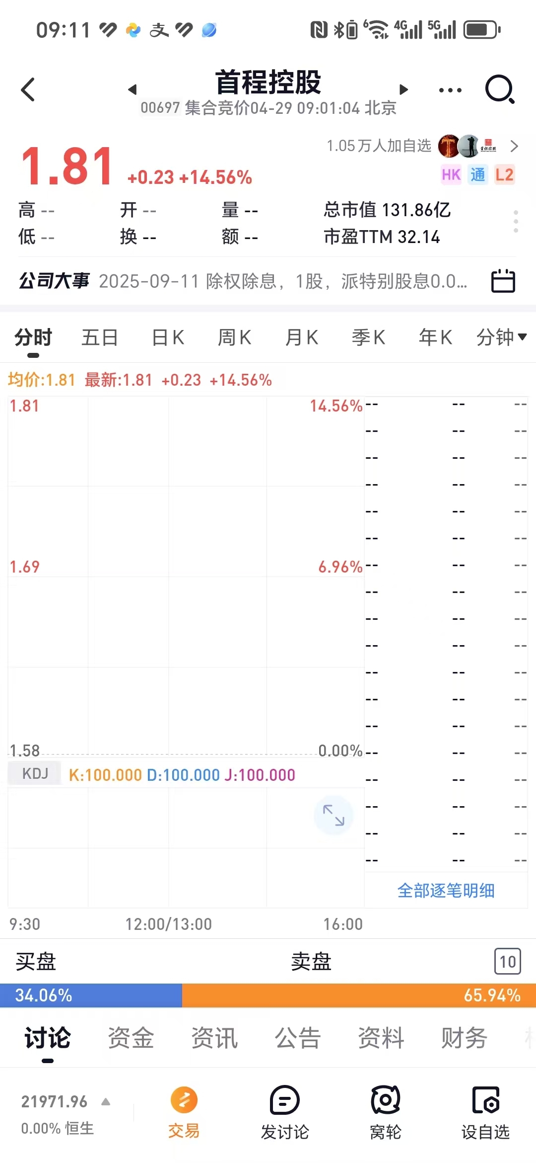This screenshot has height=1163, width=536.
Task: Open 全部逐笔明细 tick details link
Action: (446, 890)
